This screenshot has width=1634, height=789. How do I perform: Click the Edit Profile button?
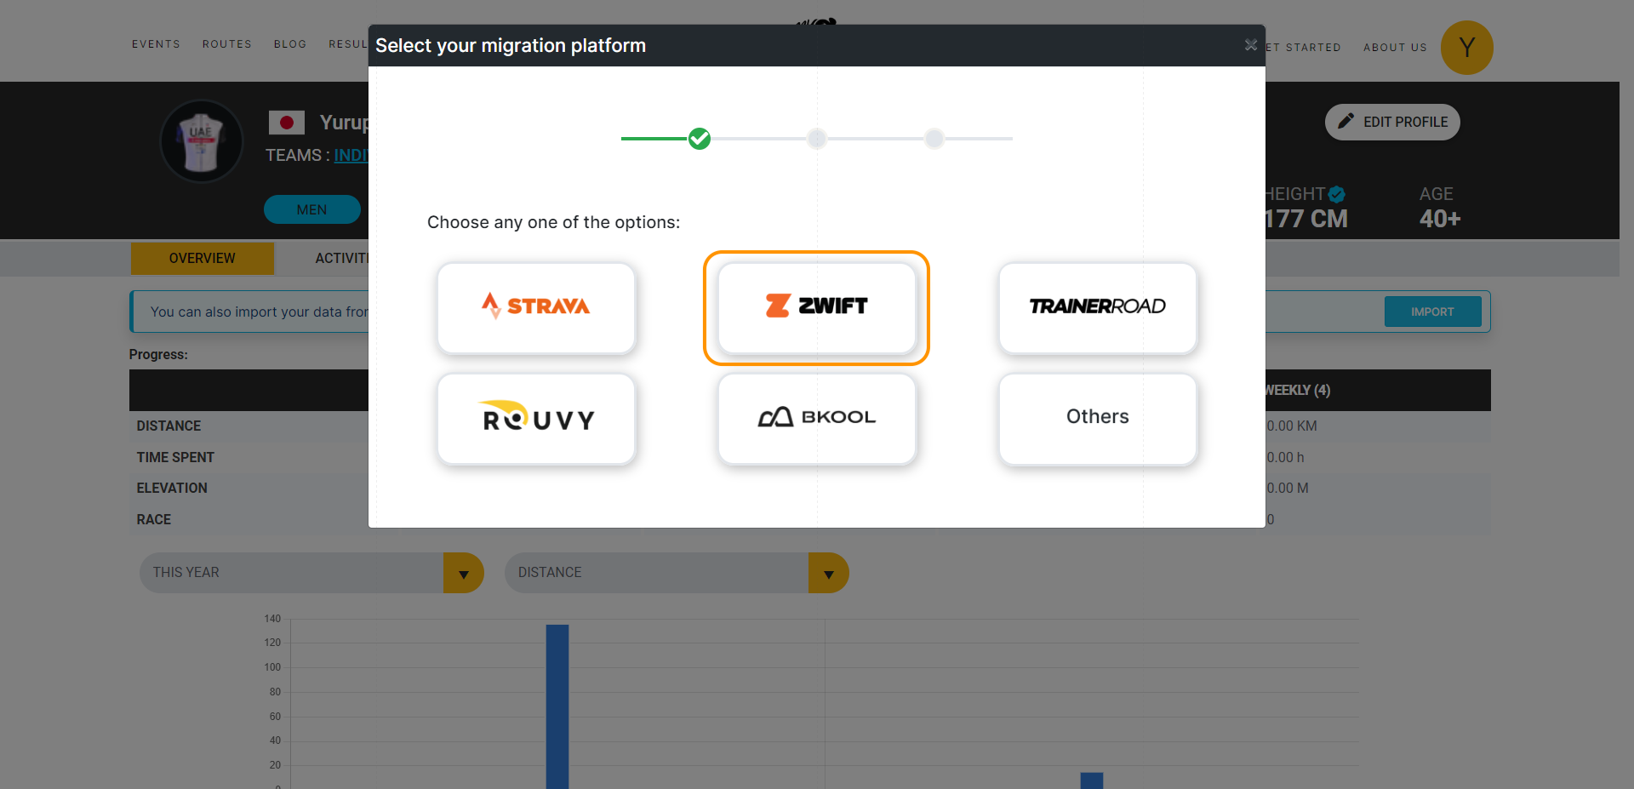[1392, 122]
